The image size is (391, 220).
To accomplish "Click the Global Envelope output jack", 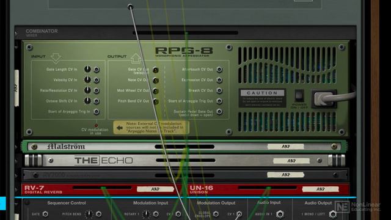I will [216, 214].
